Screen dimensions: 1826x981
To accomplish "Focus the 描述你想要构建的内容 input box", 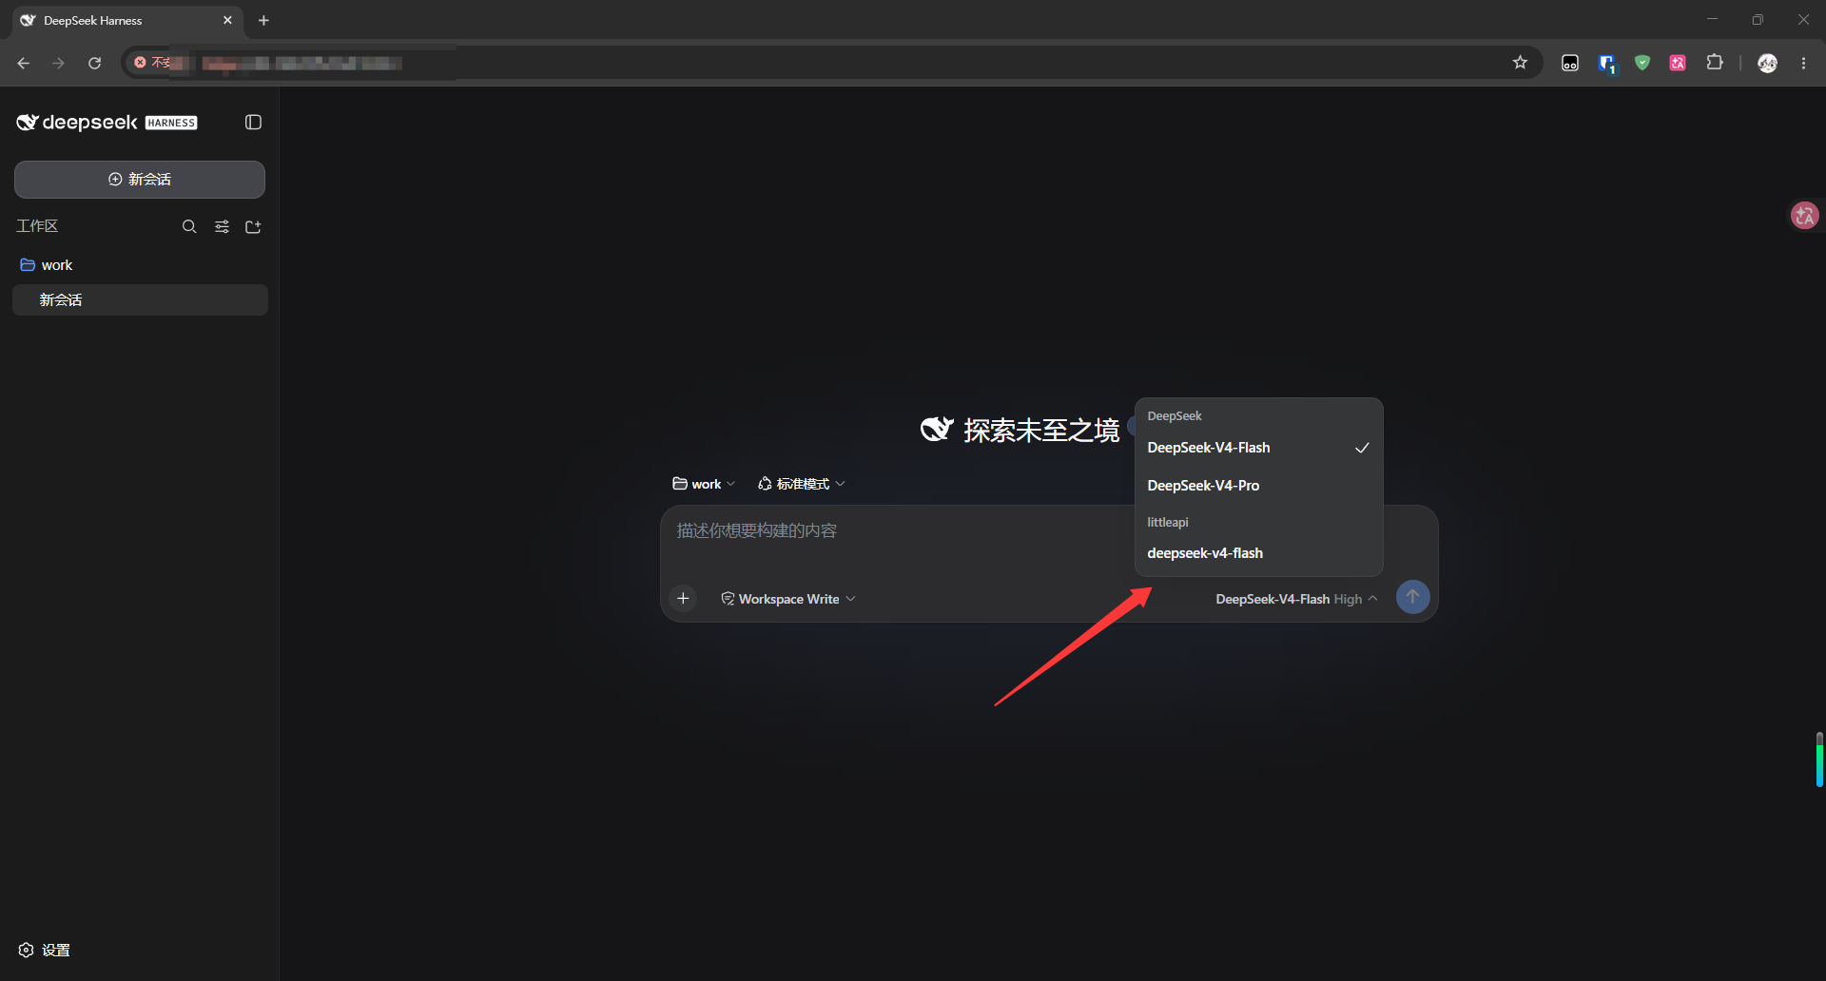I will click(x=1048, y=542).
